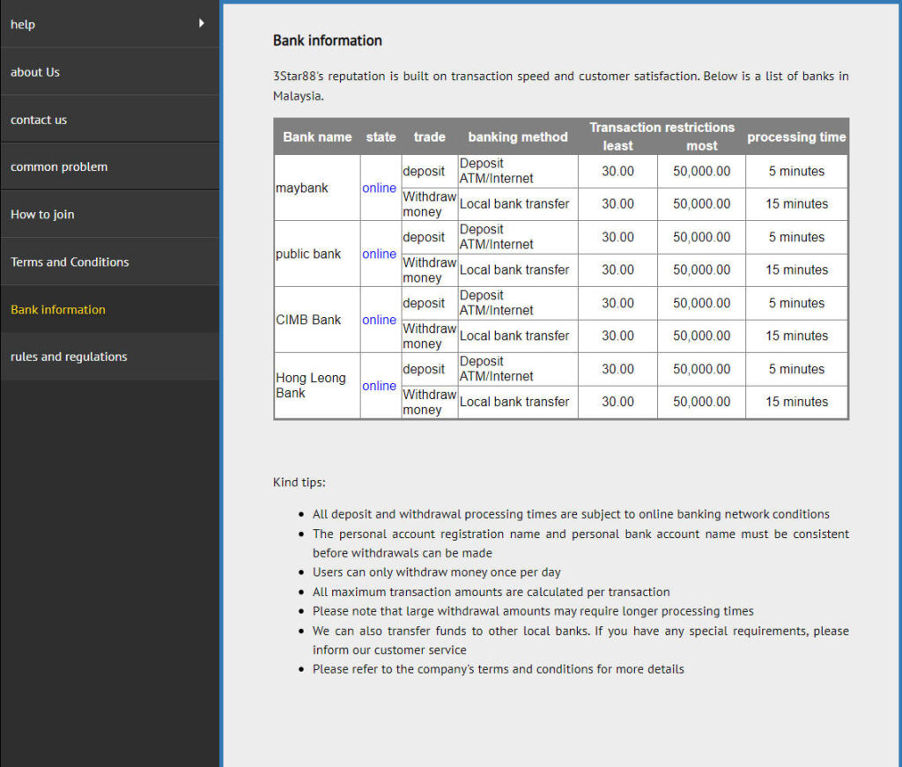
Task: Click Hong Leong withdraw 15 minutes cell
Action: [796, 402]
